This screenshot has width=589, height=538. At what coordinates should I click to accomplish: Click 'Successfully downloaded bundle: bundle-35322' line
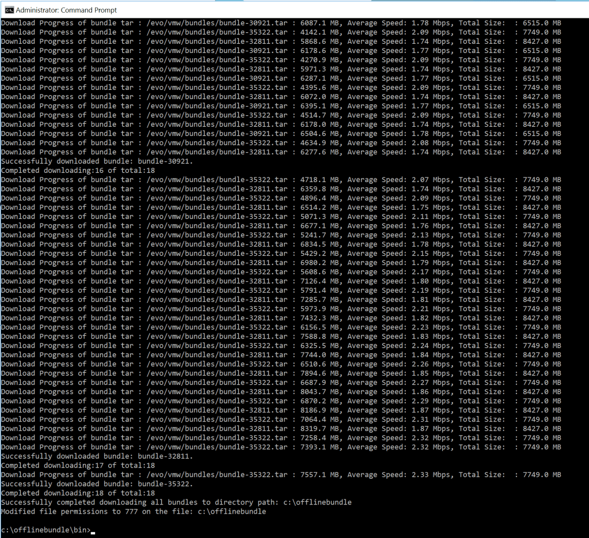click(97, 484)
